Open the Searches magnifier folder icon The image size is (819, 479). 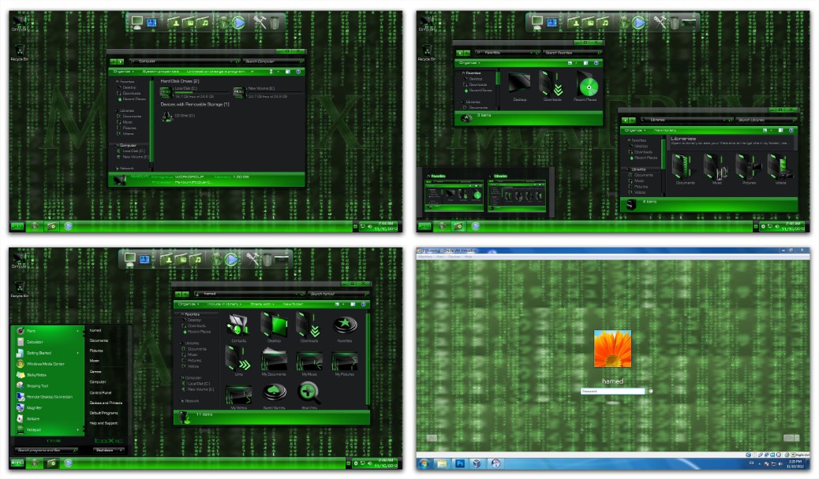pyautogui.click(x=309, y=394)
